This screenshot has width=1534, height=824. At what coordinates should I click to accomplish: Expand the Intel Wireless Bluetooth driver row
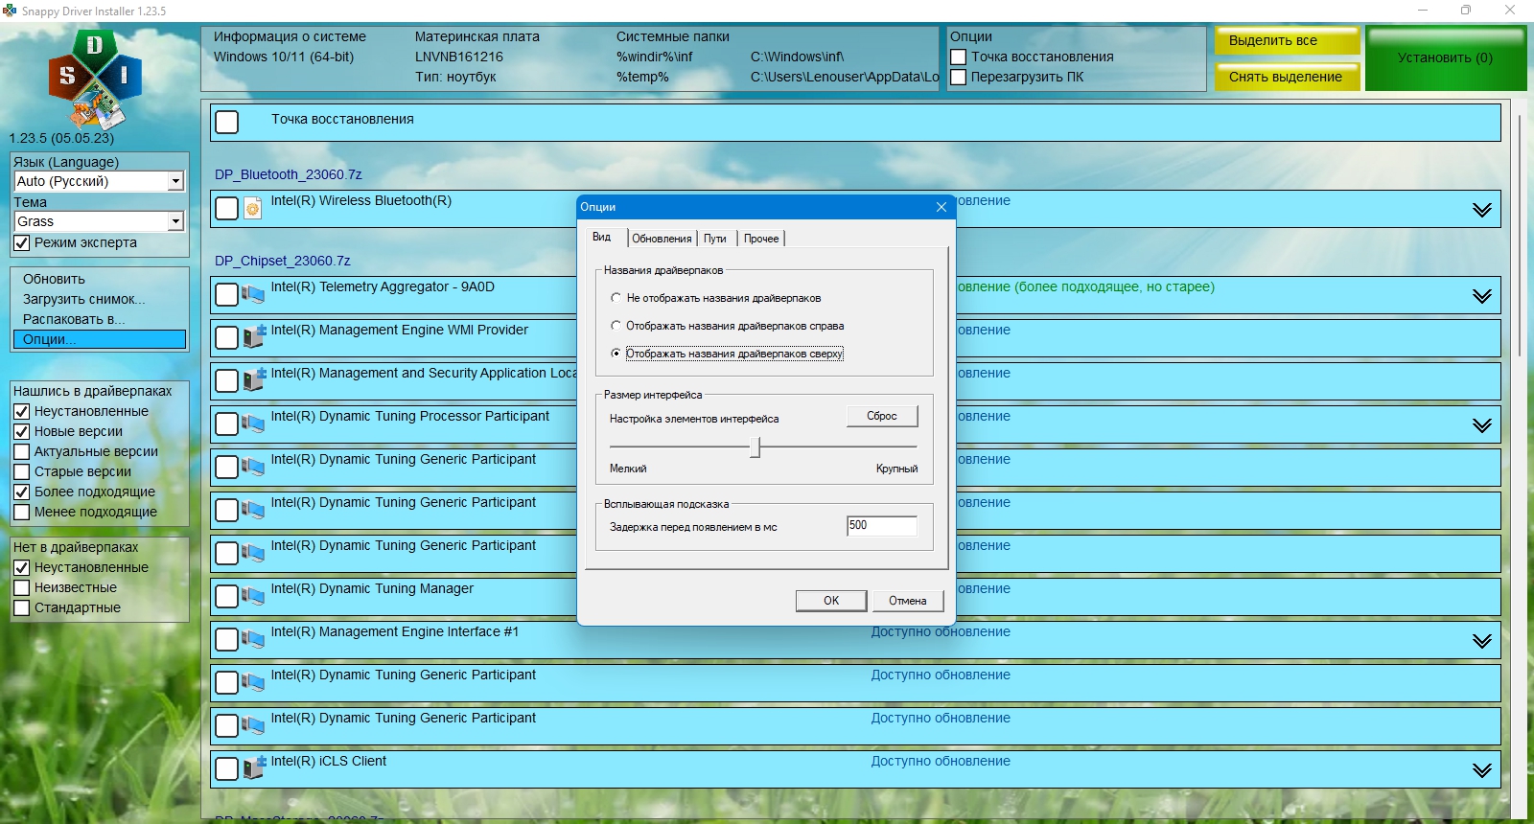click(x=1482, y=210)
